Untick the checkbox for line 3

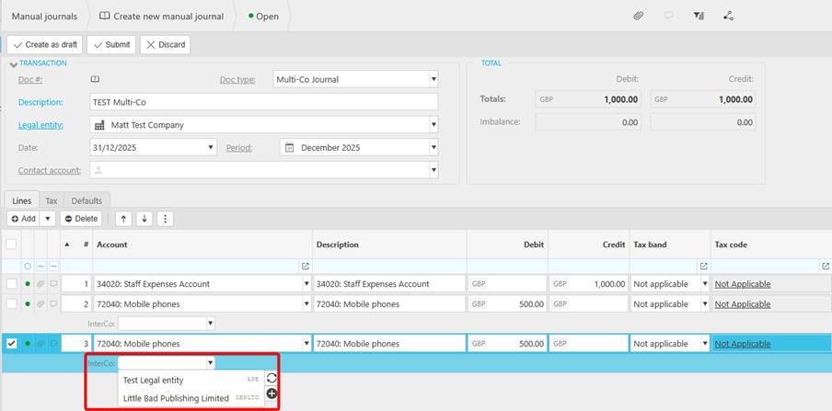tap(11, 344)
